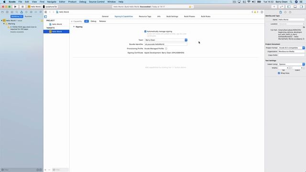Switch to the Build Phases tab

(189, 17)
